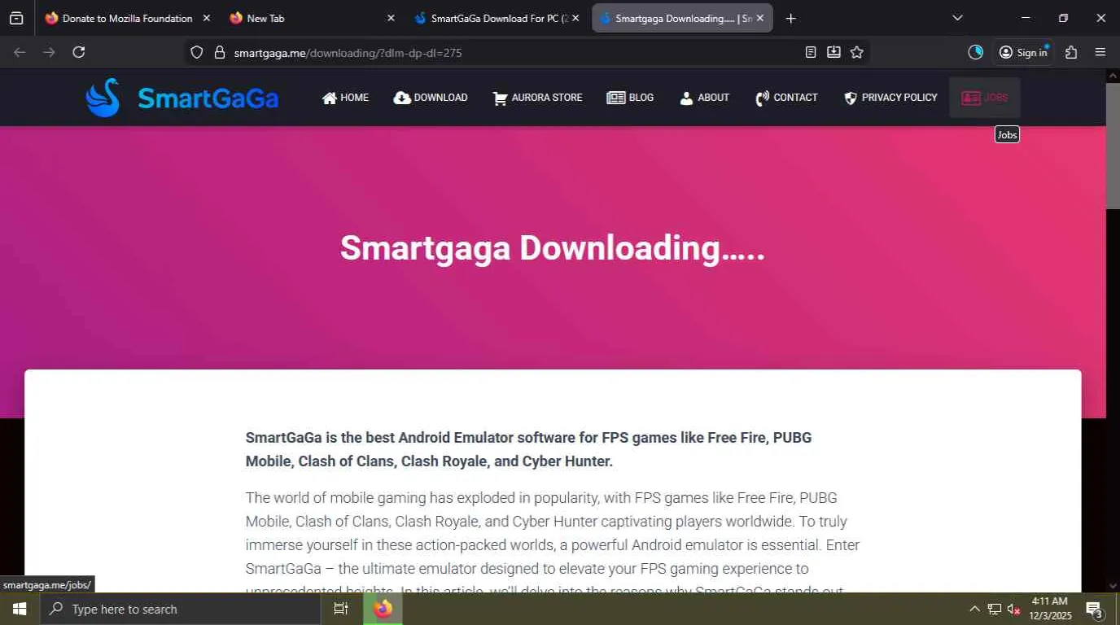Open Firefox View from the tab bar
Image resolution: width=1120 pixels, height=625 pixels.
tap(16, 18)
